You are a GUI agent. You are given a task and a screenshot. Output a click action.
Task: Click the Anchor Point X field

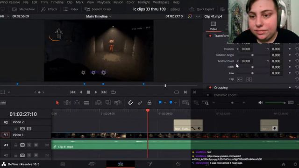(x=246, y=61)
